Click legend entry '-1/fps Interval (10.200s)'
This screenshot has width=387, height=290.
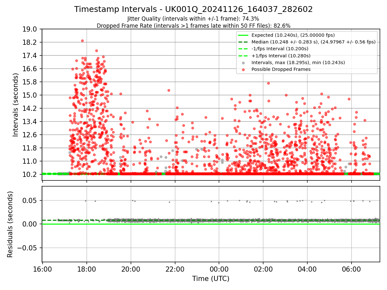[x=280, y=49]
